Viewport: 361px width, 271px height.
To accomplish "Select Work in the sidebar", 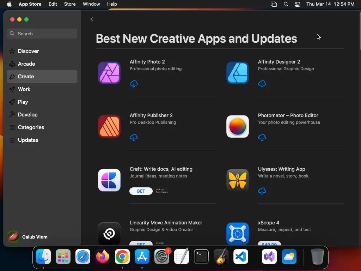I will (x=42, y=89).
